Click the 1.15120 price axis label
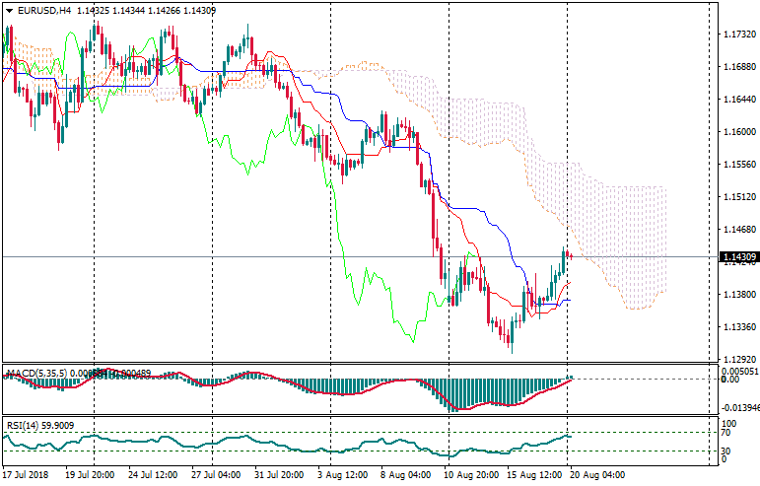 [737, 197]
